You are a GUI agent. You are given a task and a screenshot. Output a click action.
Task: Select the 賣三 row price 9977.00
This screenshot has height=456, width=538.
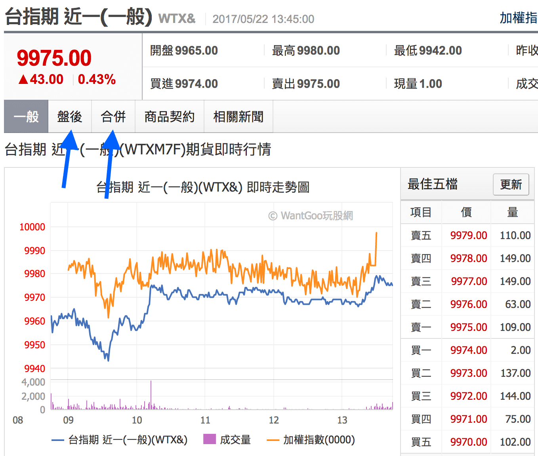tap(469, 281)
